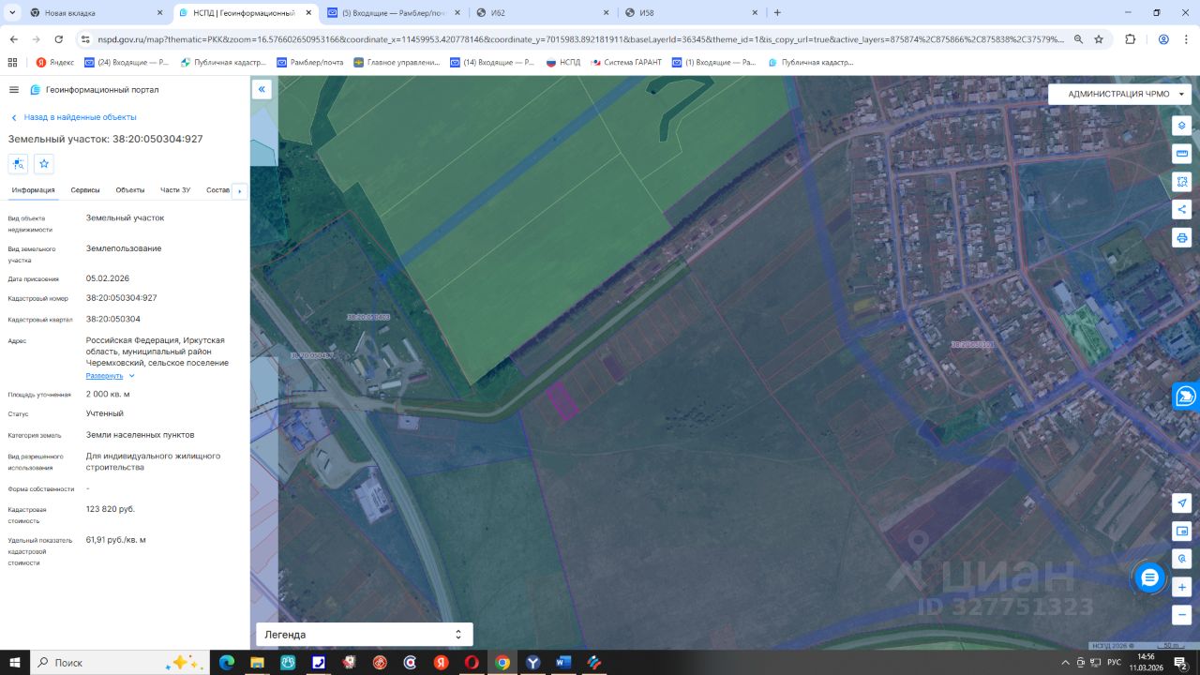Switch to the Объекты tab
The height and width of the screenshot is (675, 1200).
[130, 190]
